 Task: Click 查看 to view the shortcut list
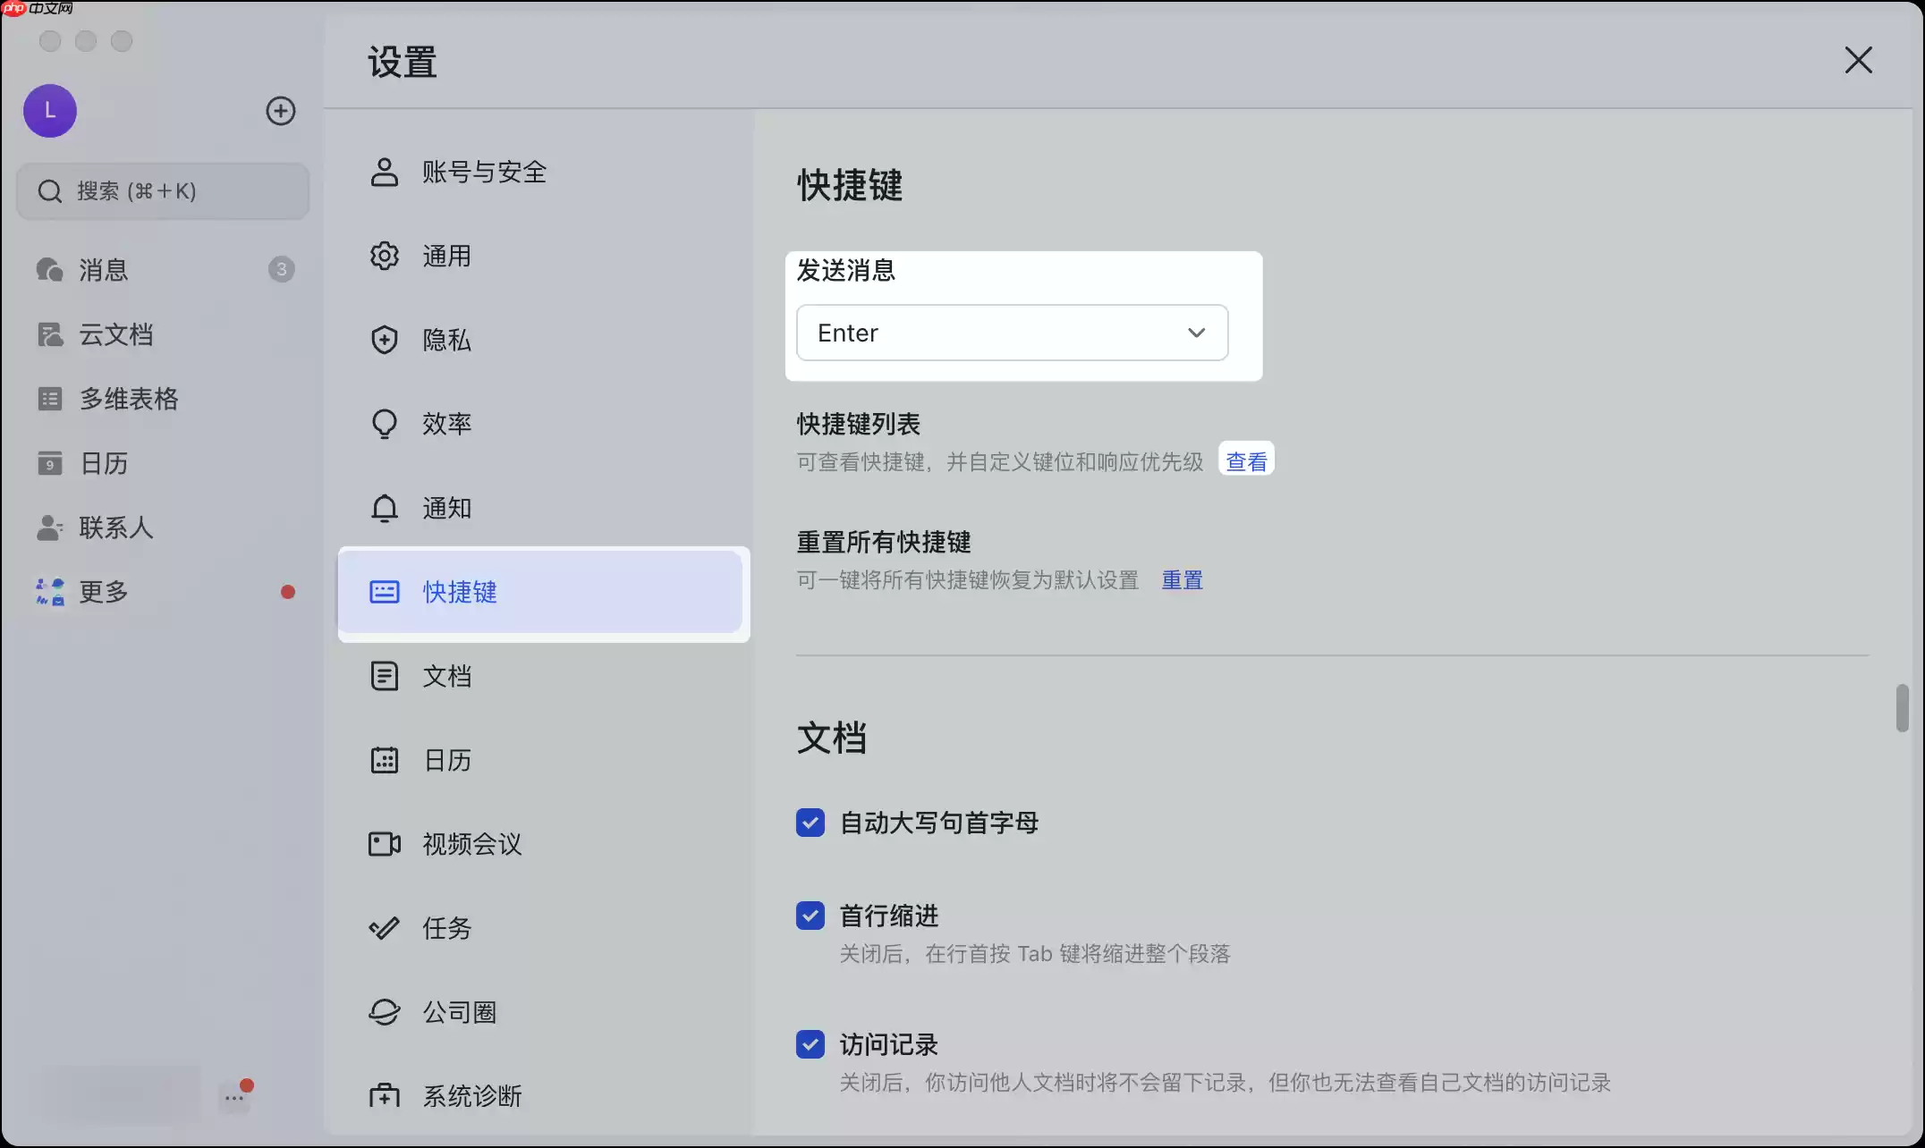point(1246,460)
